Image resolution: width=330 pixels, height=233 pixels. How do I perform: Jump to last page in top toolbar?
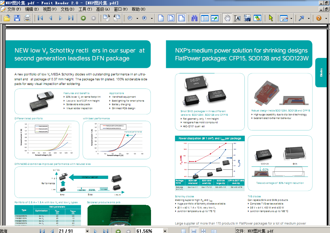click(71, 18)
